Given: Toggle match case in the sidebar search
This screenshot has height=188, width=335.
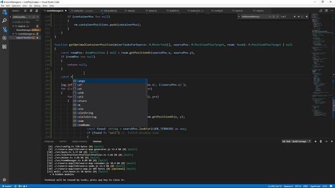Looking at the screenshot, I should [x=30, y=17].
